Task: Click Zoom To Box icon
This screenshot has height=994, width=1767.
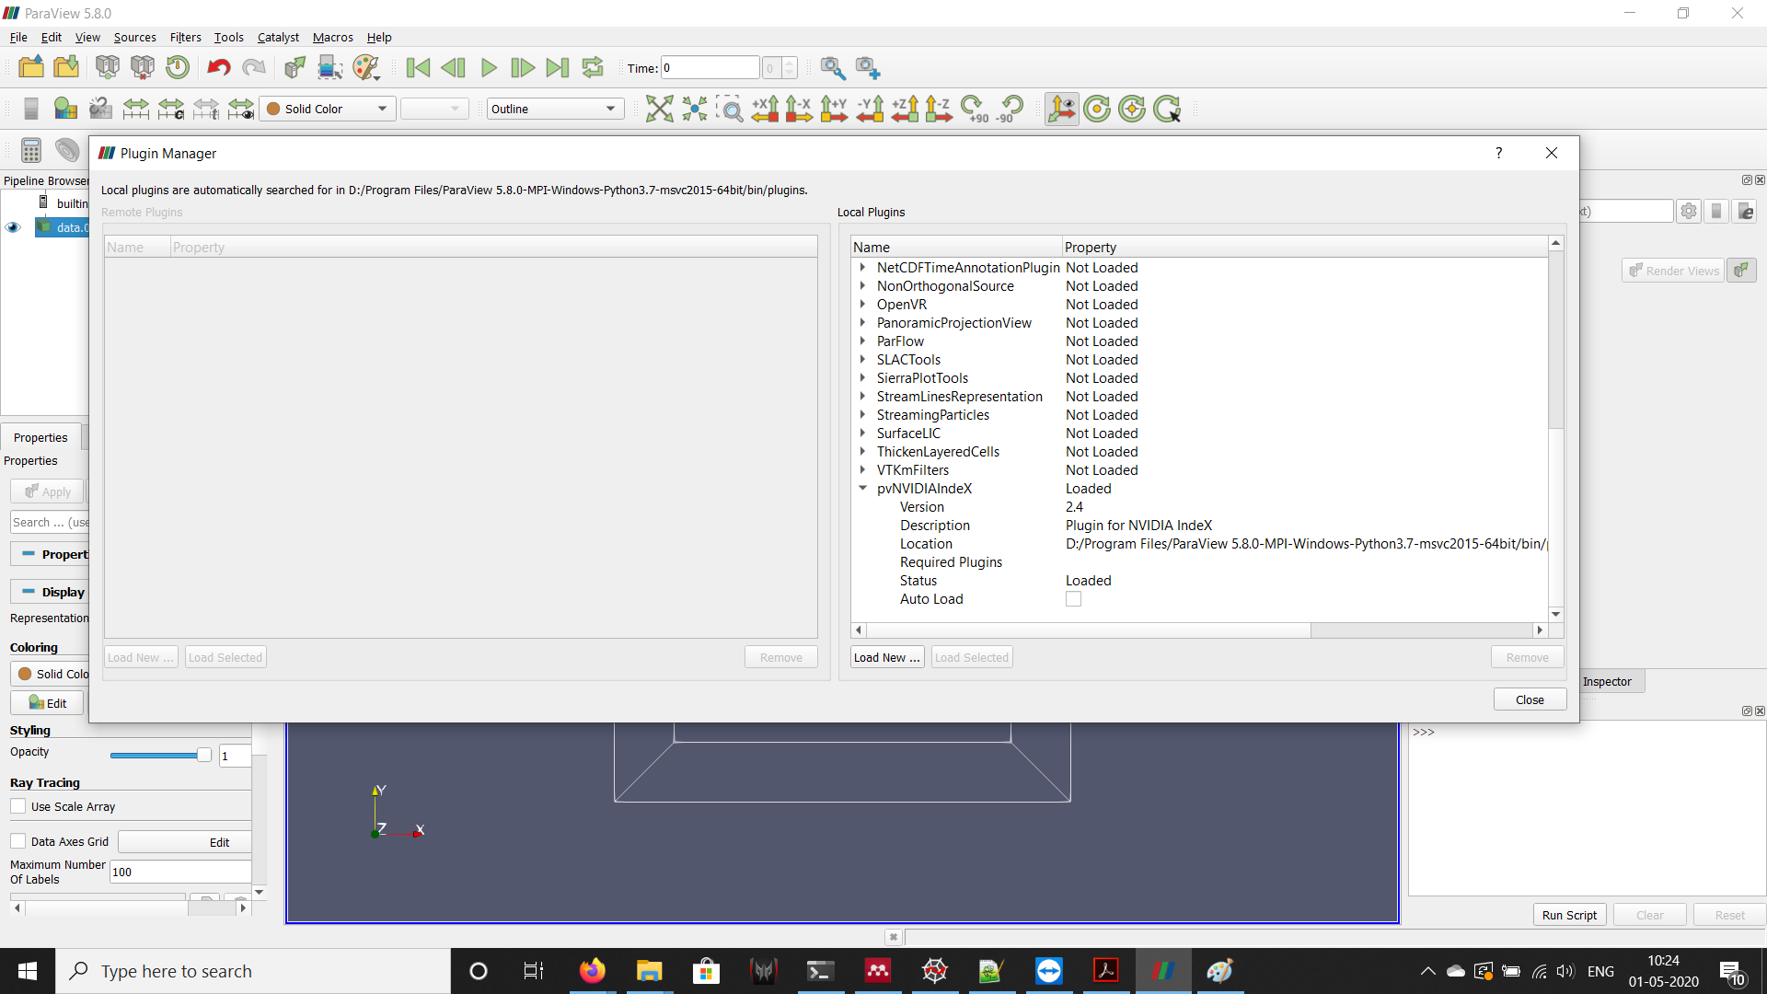Action: tap(730, 109)
